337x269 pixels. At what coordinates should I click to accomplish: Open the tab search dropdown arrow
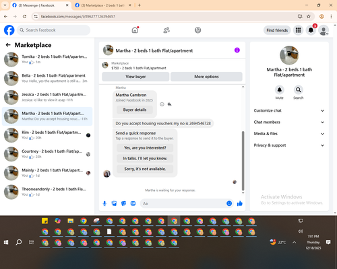click(x=5, y=5)
